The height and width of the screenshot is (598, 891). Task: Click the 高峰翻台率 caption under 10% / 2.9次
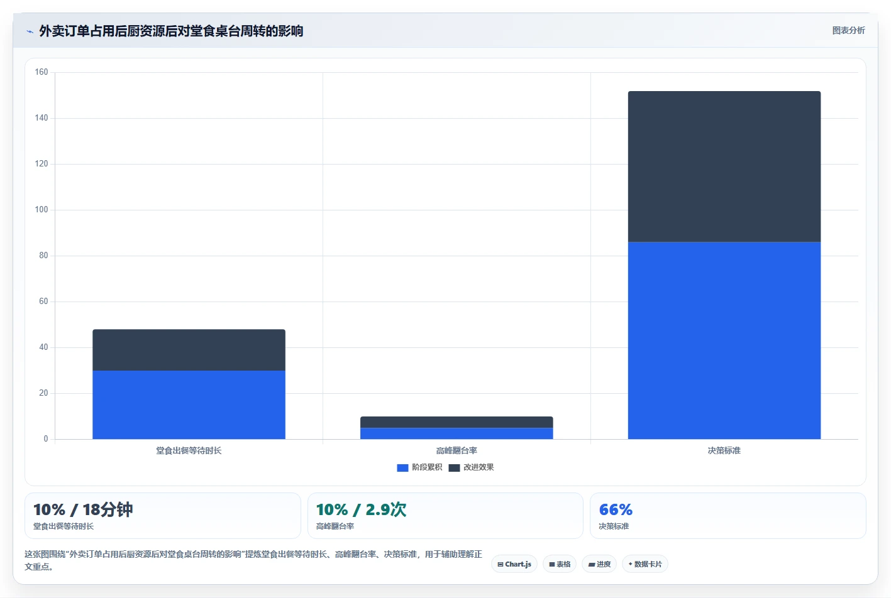coord(335,526)
